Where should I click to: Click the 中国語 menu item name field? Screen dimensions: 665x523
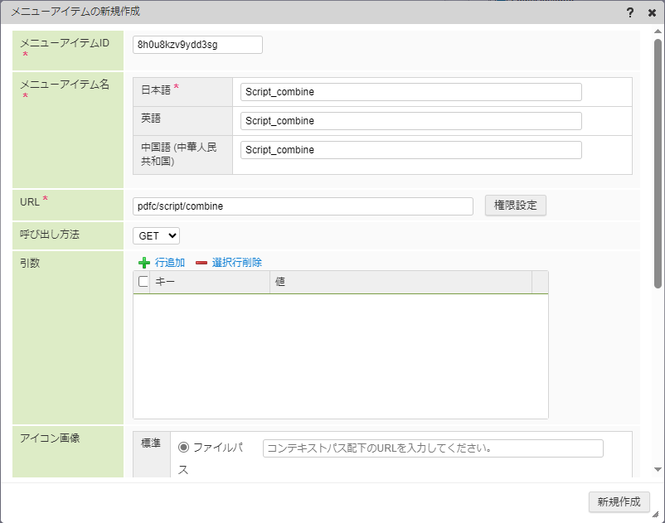click(x=410, y=150)
